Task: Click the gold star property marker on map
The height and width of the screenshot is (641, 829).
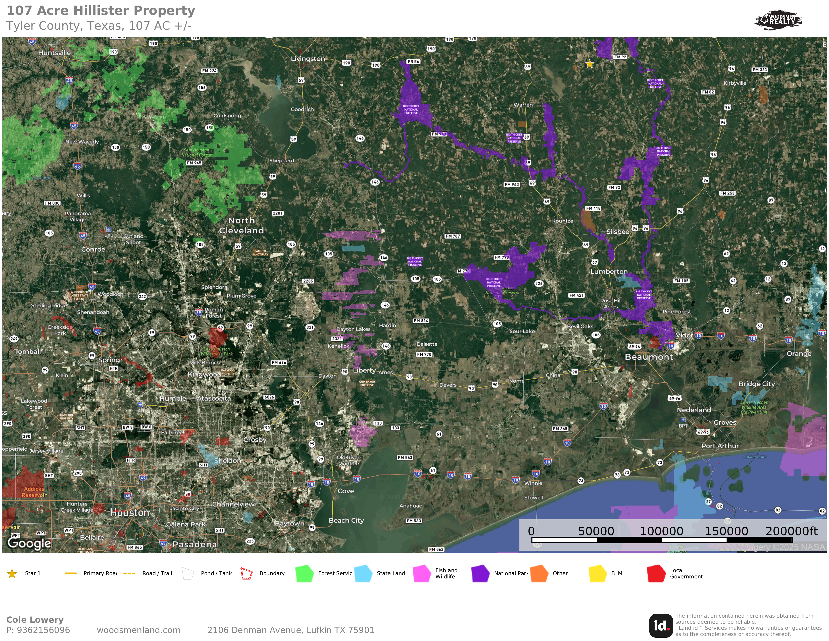Action: pos(589,64)
